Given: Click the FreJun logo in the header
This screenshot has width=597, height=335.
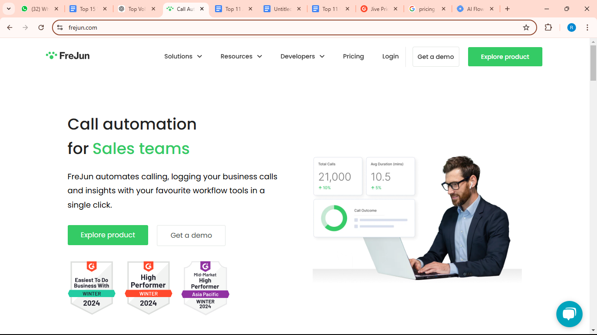Looking at the screenshot, I should coord(68,56).
